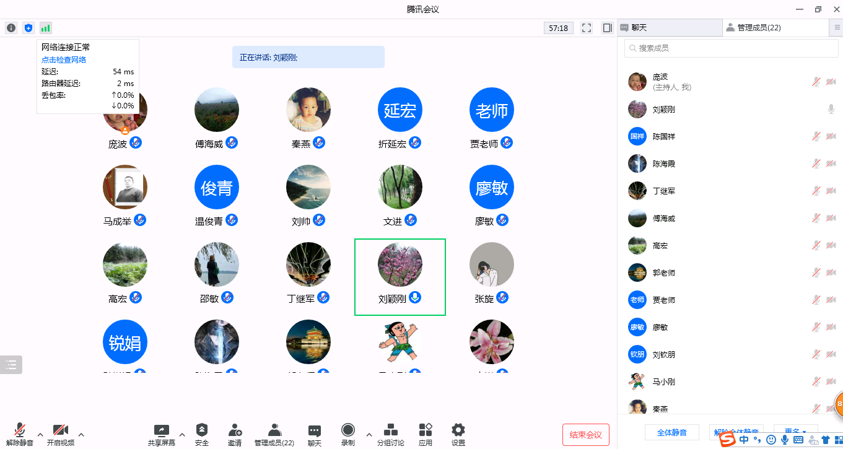Image resolution: width=843 pixels, height=449 pixels.
Task: Open Breakout Rooms (分组讨论)
Action: click(391, 434)
